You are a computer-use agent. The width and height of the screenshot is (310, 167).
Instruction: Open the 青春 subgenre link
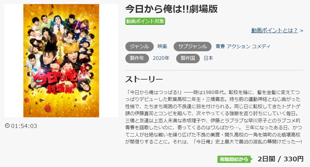[220, 46]
